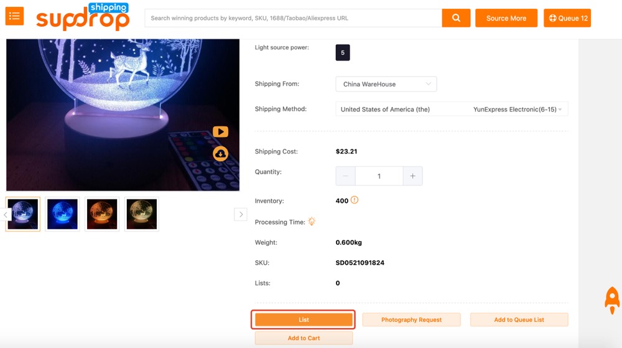Click the rocket back-to-top icon
Image resolution: width=622 pixels, height=348 pixels.
pyautogui.click(x=611, y=301)
